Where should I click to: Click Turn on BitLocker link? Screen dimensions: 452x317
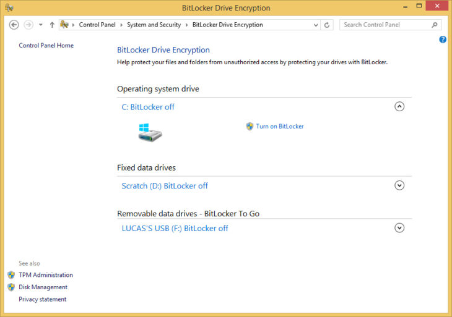280,126
